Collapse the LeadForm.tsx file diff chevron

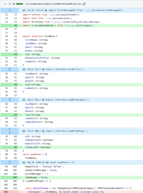point(5,4)
